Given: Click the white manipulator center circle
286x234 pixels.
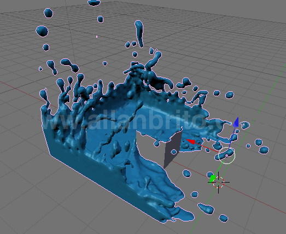Looking at the screenshot, I should pos(227,155).
